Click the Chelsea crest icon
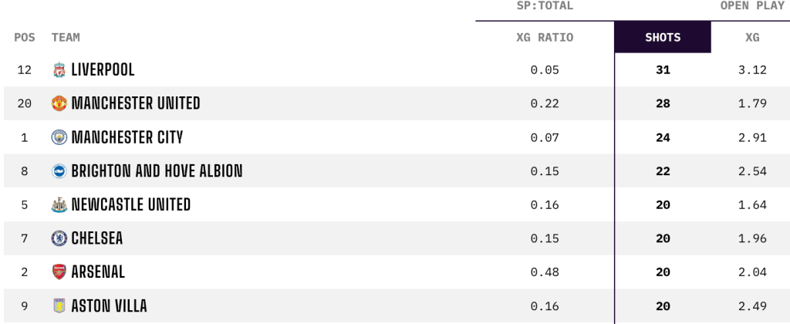This screenshot has height=324, width=790. tap(59, 238)
